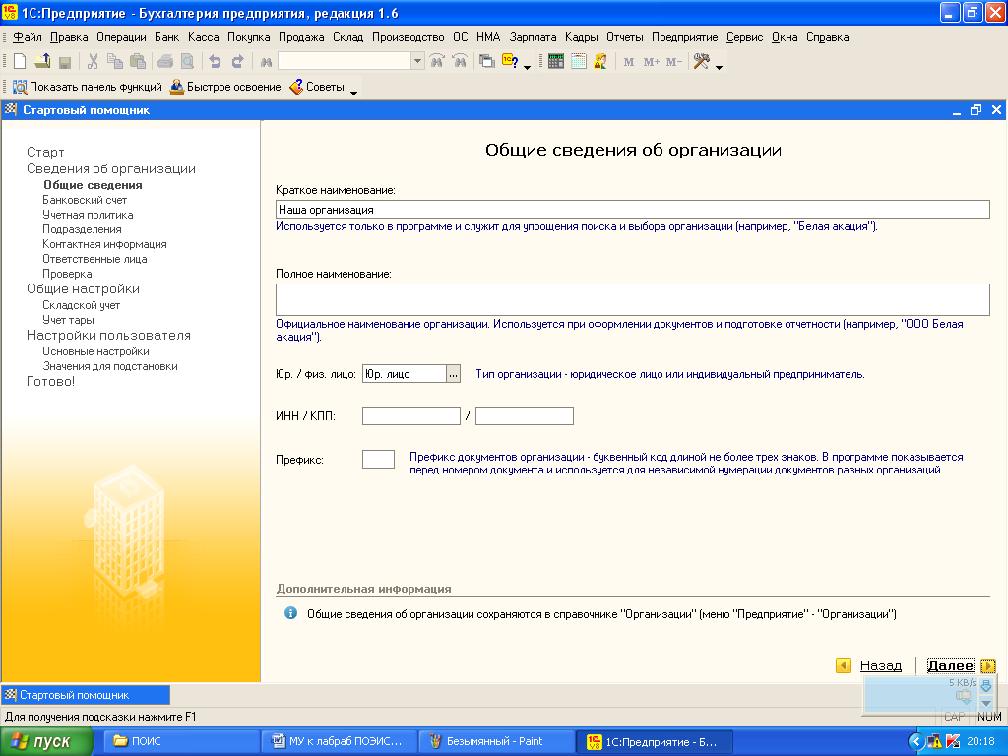The height and width of the screenshot is (756, 1008).
Task: Open the Предприятие menu
Action: [x=685, y=37]
